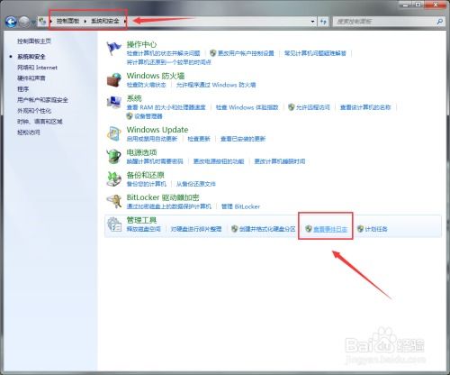Click the 查看事件日志 link
The width and height of the screenshot is (450, 375).
[330, 229]
